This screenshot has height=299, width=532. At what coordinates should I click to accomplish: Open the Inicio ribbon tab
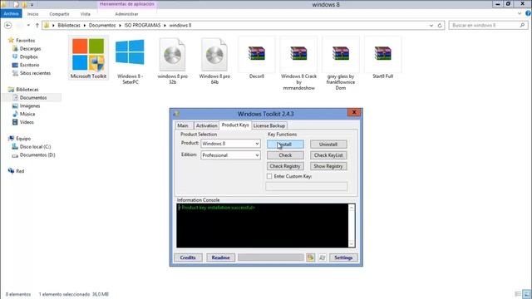32,14
